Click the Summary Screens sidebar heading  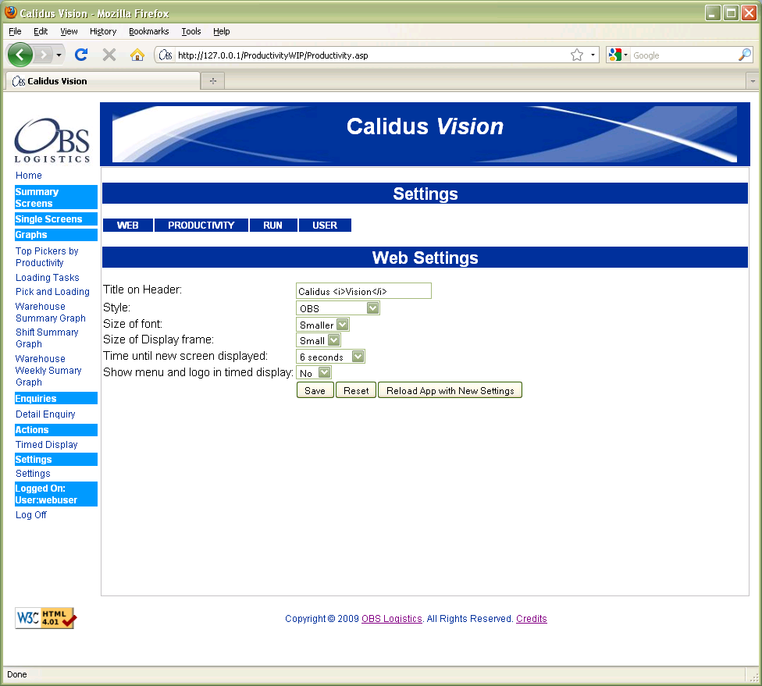click(x=56, y=197)
